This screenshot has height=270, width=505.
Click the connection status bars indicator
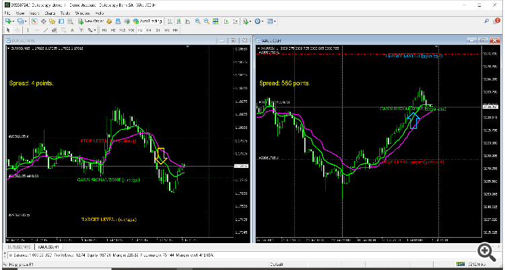[461, 265]
